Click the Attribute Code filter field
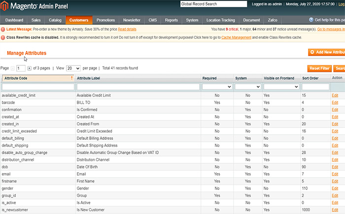 tap(38, 87)
